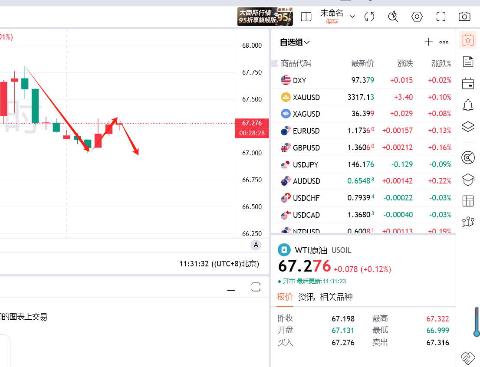Image resolution: width=480 pixels, height=367 pixels.
Task: Click the 买入 price 67.276
Action: [x=343, y=343]
